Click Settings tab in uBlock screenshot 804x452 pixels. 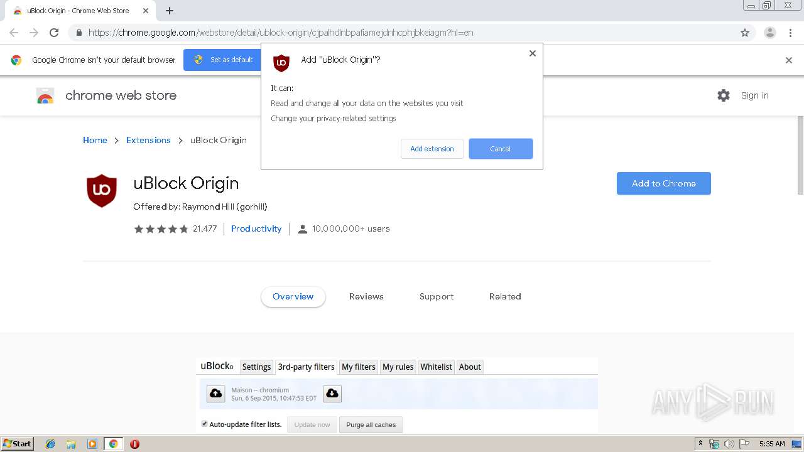[256, 367]
